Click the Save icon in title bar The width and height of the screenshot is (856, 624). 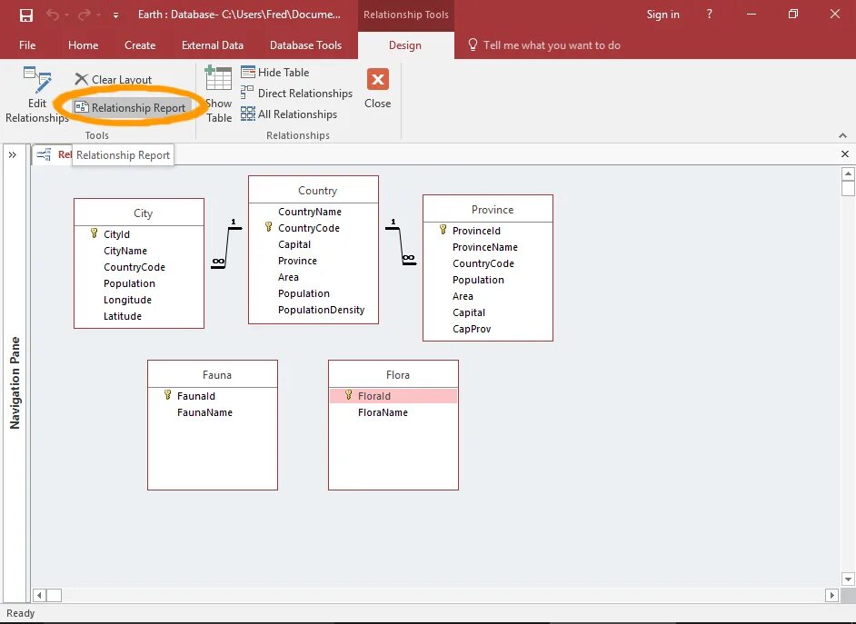(x=25, y=15)
